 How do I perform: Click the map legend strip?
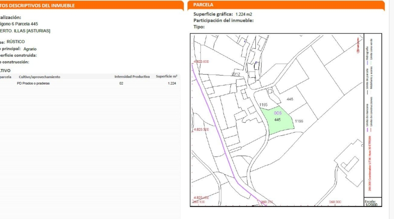pyautogui.click(x=373, y=115)
